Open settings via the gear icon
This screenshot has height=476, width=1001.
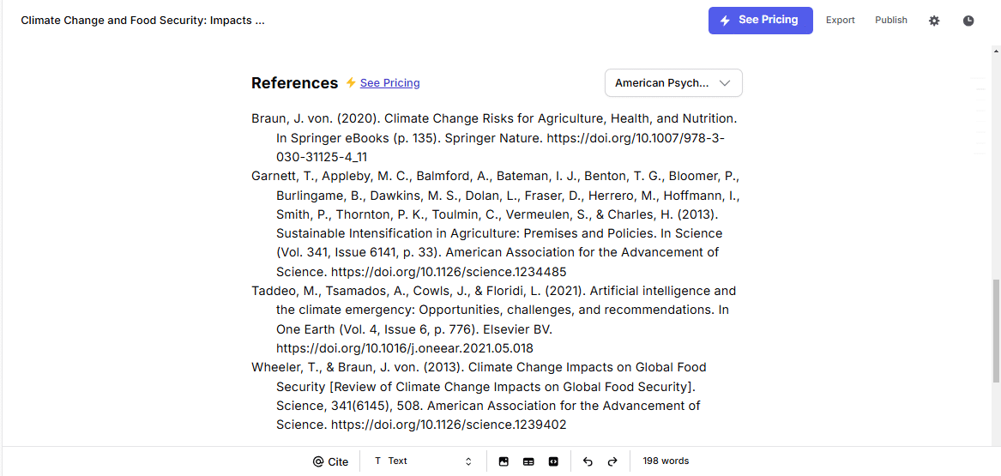pos(934,21)
